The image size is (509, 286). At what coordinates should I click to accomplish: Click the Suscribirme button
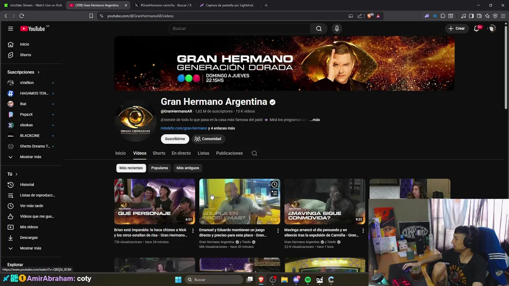(175, 139)
